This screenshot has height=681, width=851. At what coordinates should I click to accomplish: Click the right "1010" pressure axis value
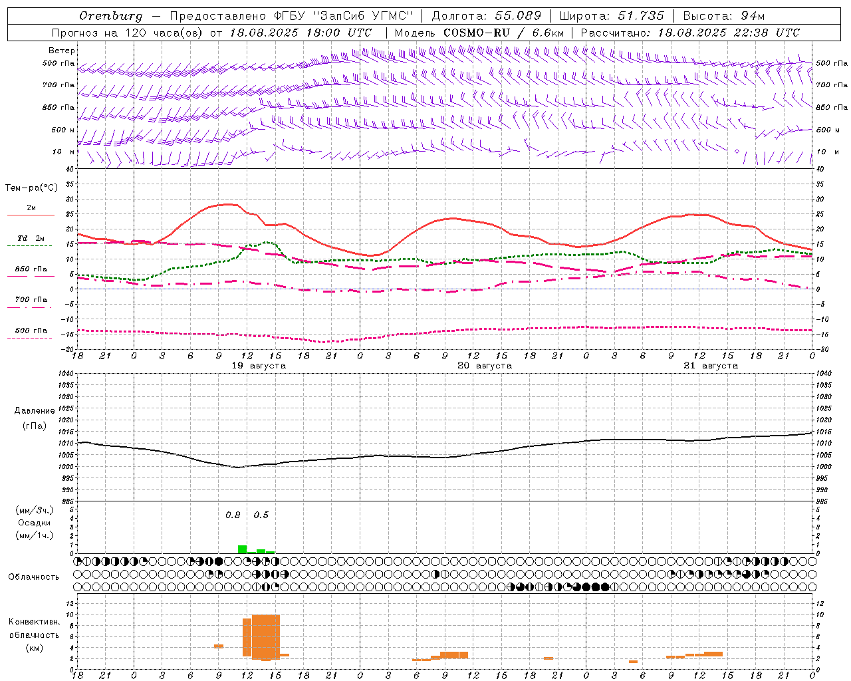pyautogui.click(x=824, y=444)
